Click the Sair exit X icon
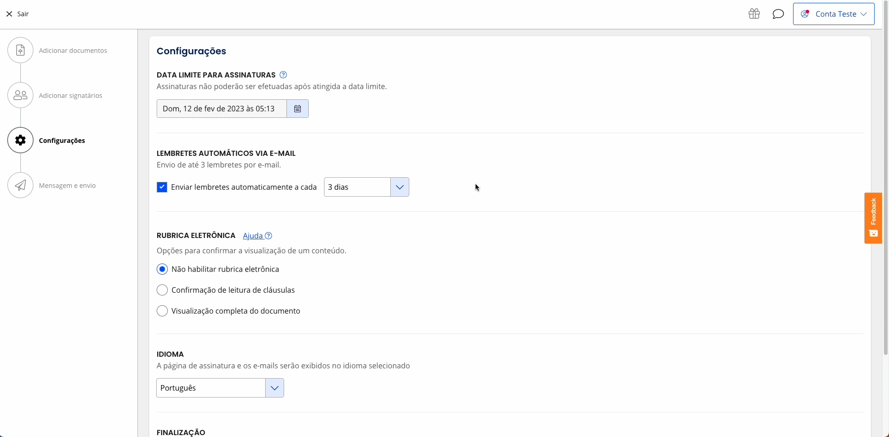This screenshot has height=437, width=889. [9, 14]
